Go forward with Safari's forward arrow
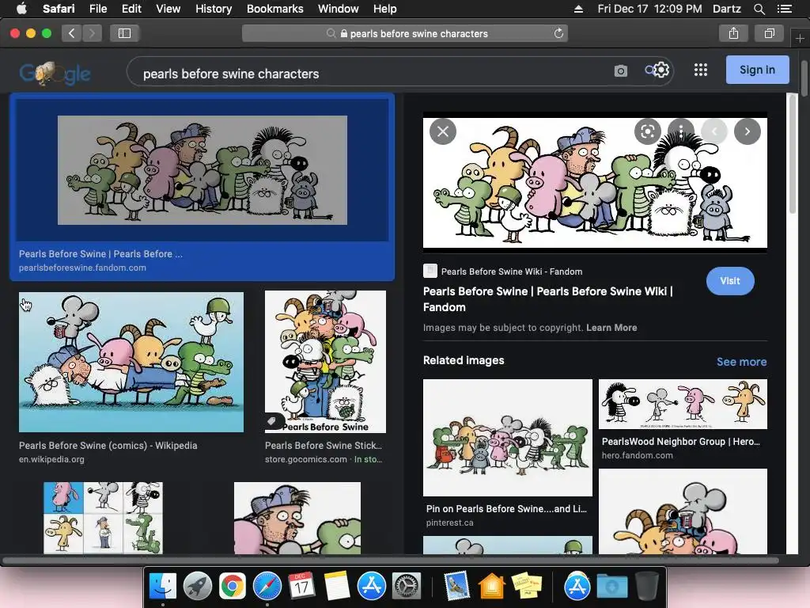 coord(92,33)
